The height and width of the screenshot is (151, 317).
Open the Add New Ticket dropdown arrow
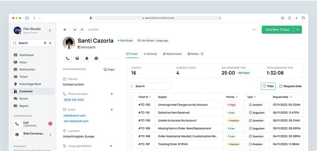click(298, 30)
